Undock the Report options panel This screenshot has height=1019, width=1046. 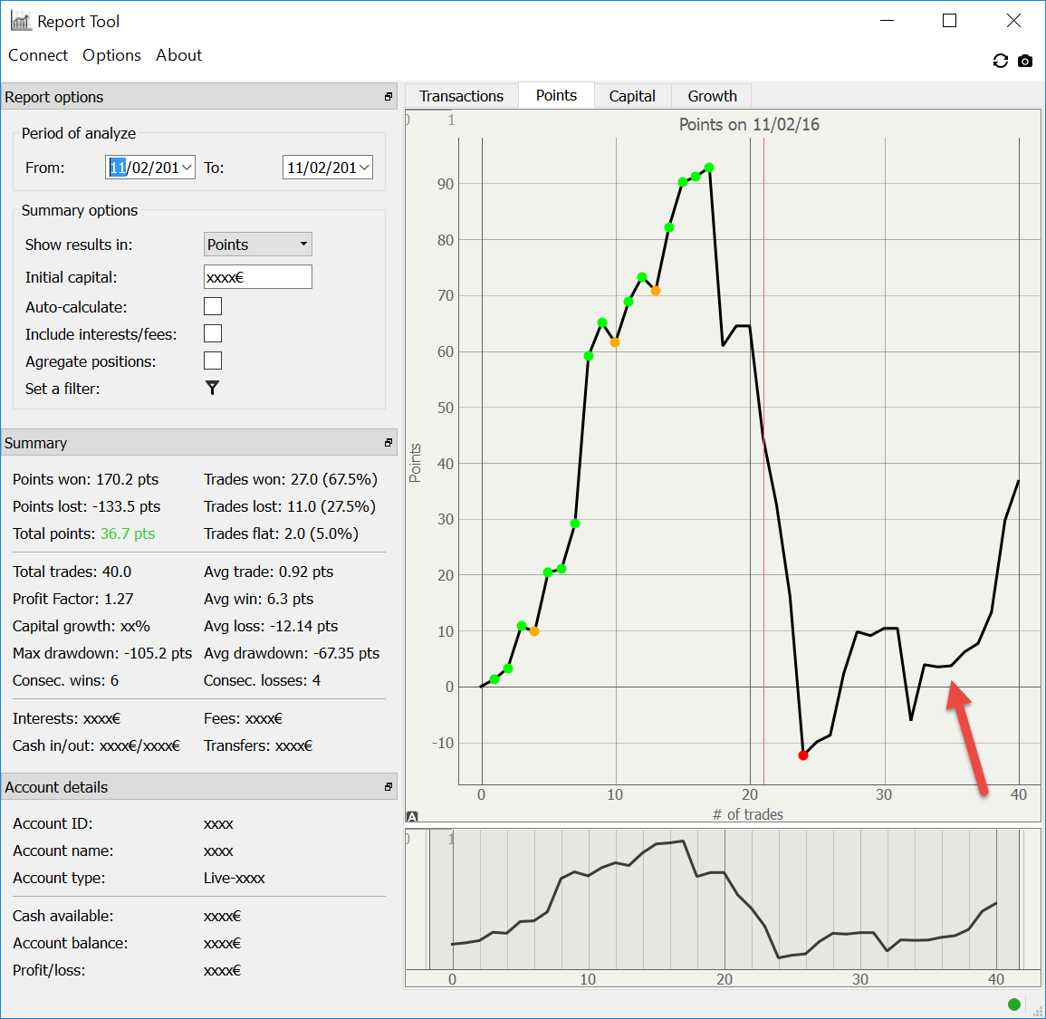pyautogui.click(x=389, y=97)
